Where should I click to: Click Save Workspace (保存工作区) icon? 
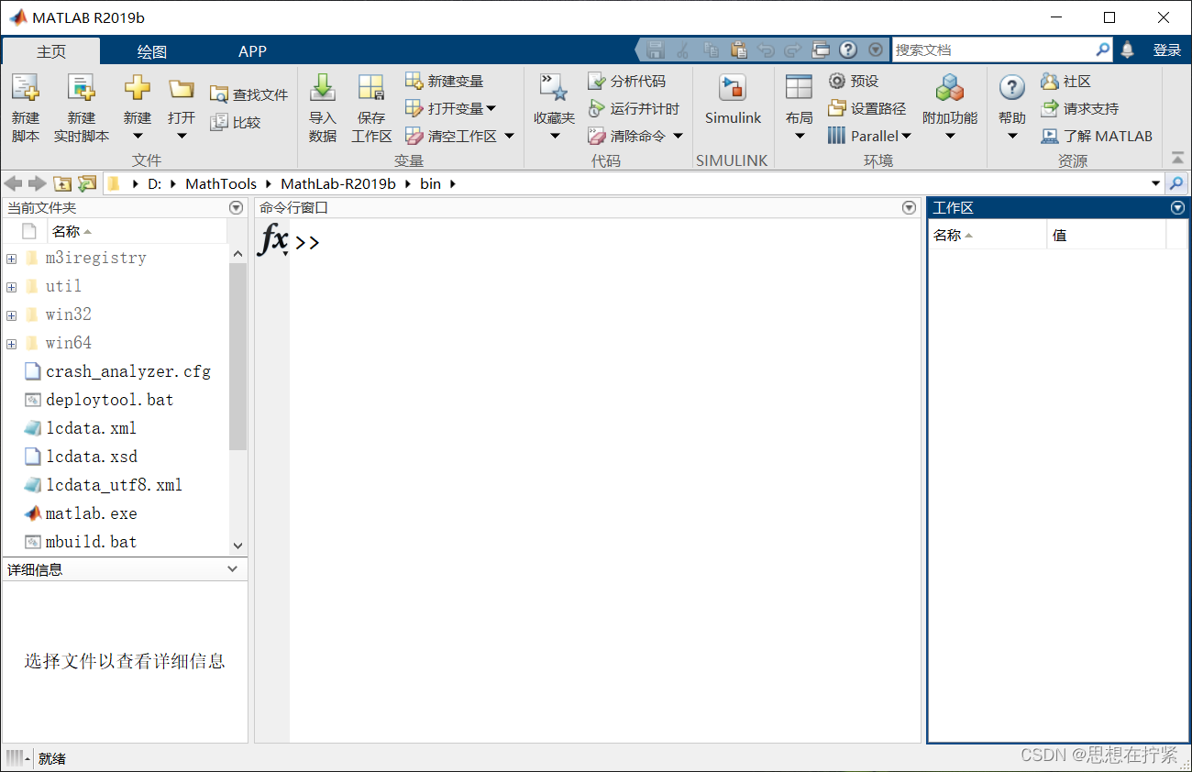click(x=371, y=88)
